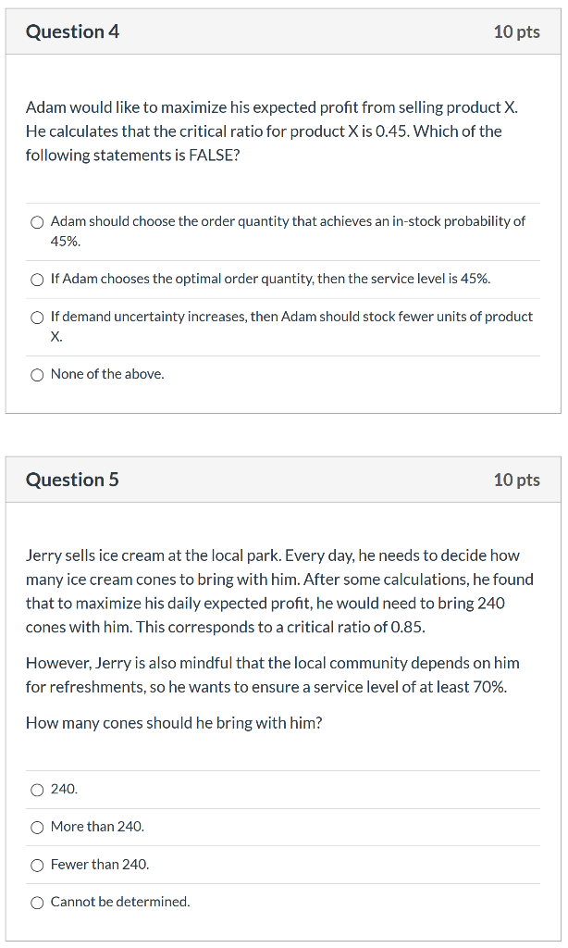Viewport: 568px width, 948px height.
Task: Pick 'Cannot be determined.' in Question 5
Action: tap(36, 902)
